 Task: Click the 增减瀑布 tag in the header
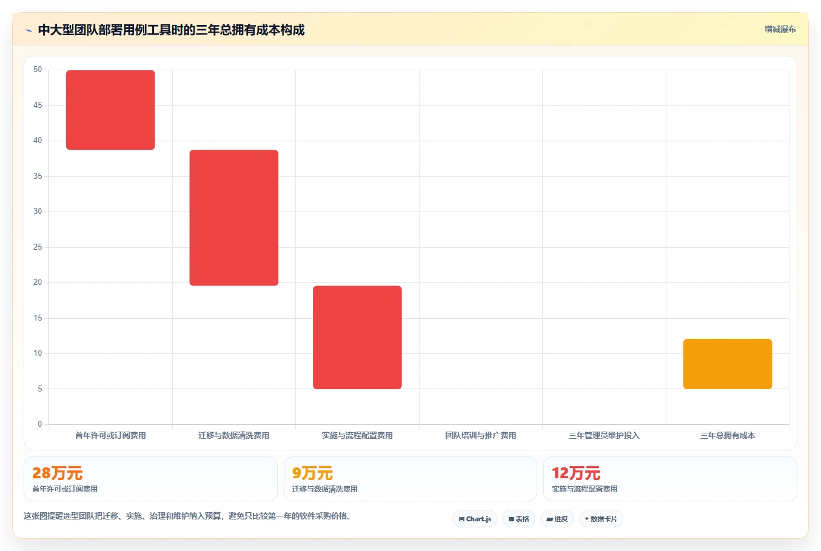(780, 29)
